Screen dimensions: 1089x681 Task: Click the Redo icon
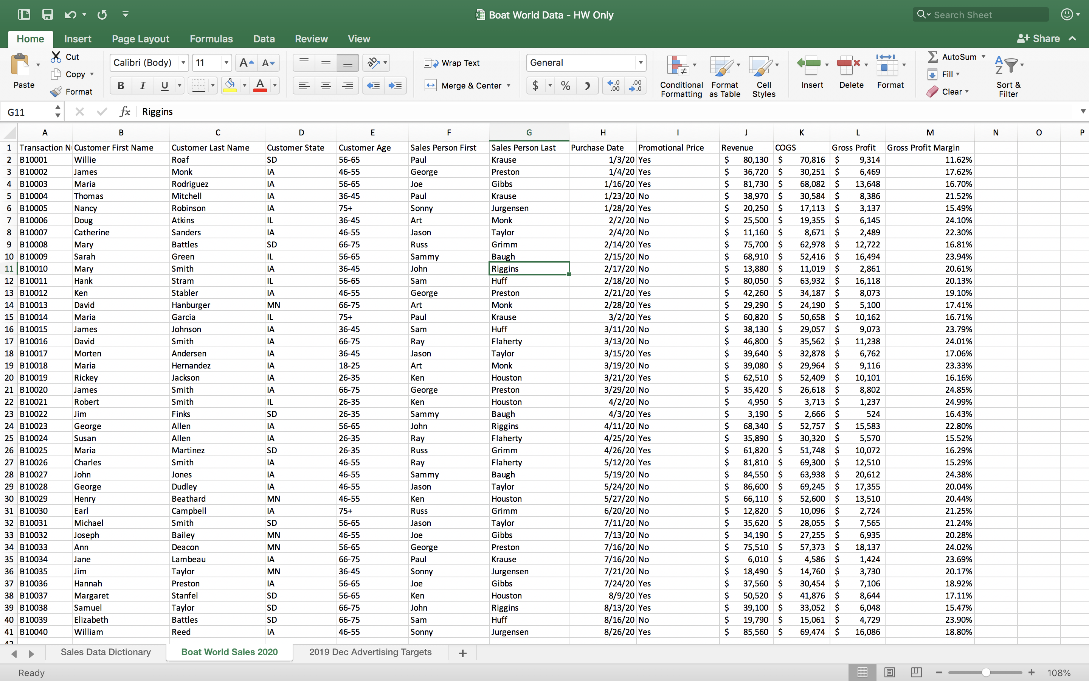point(102,14)
